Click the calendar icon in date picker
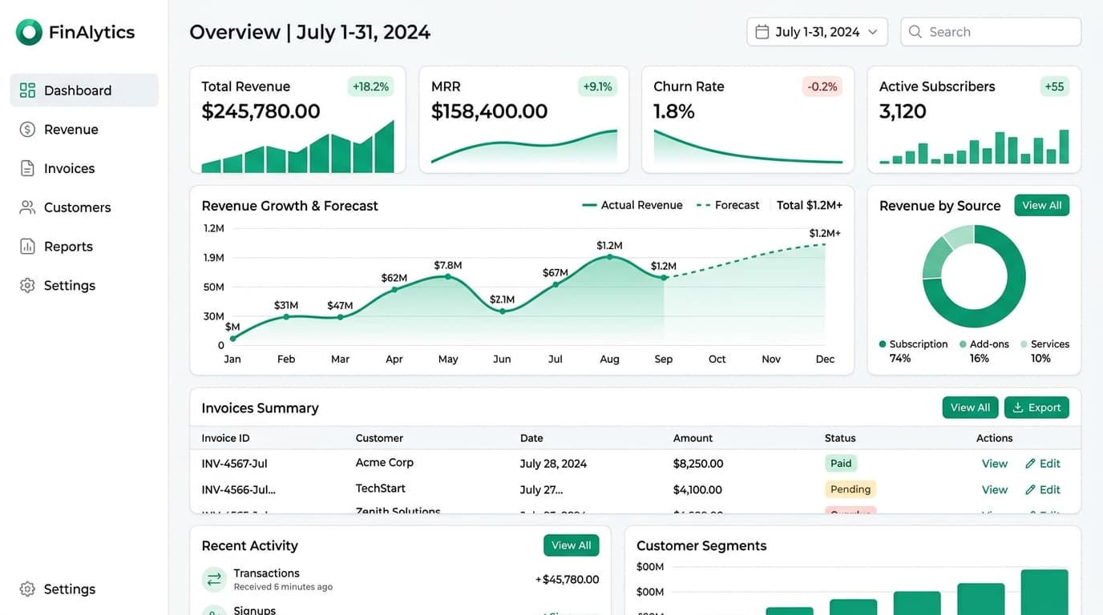This screenshot has width=1103, height=615. (x=762, y=32)
